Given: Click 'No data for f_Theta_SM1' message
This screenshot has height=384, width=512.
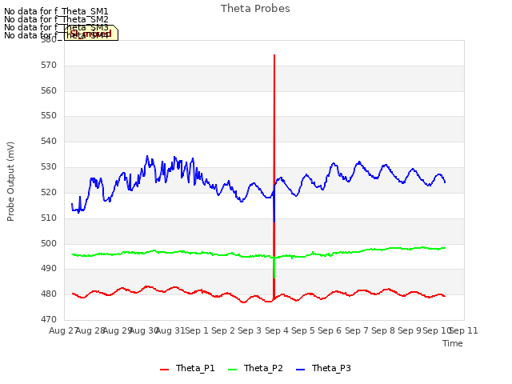Looking at the screenshot, I should pyautogui.click(x=56, y=11).
